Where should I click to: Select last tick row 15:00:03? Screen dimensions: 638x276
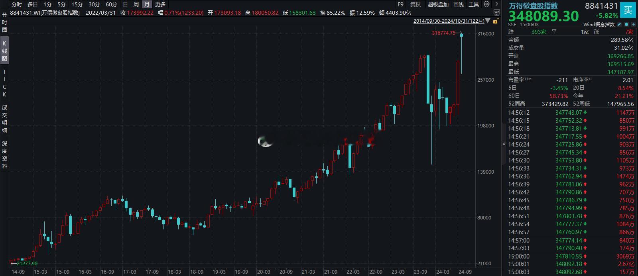pyautogui.click(x=571, y=272)
